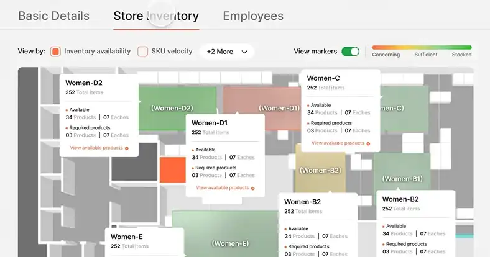
Task: Click arrow icon in Women-D2 card
Action: coord(127,148)
